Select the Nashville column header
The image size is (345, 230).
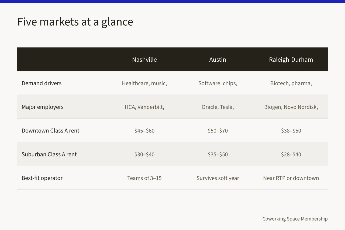144,60
